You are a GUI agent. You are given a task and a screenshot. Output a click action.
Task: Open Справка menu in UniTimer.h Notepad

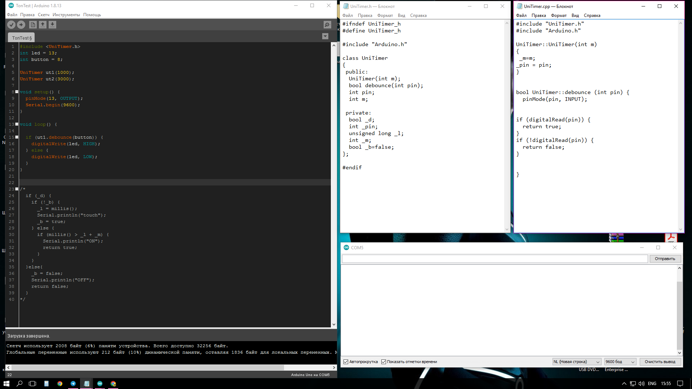tap(418, 15)
